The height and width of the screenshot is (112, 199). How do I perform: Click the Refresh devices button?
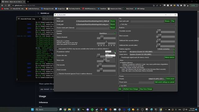pos(169,57)
